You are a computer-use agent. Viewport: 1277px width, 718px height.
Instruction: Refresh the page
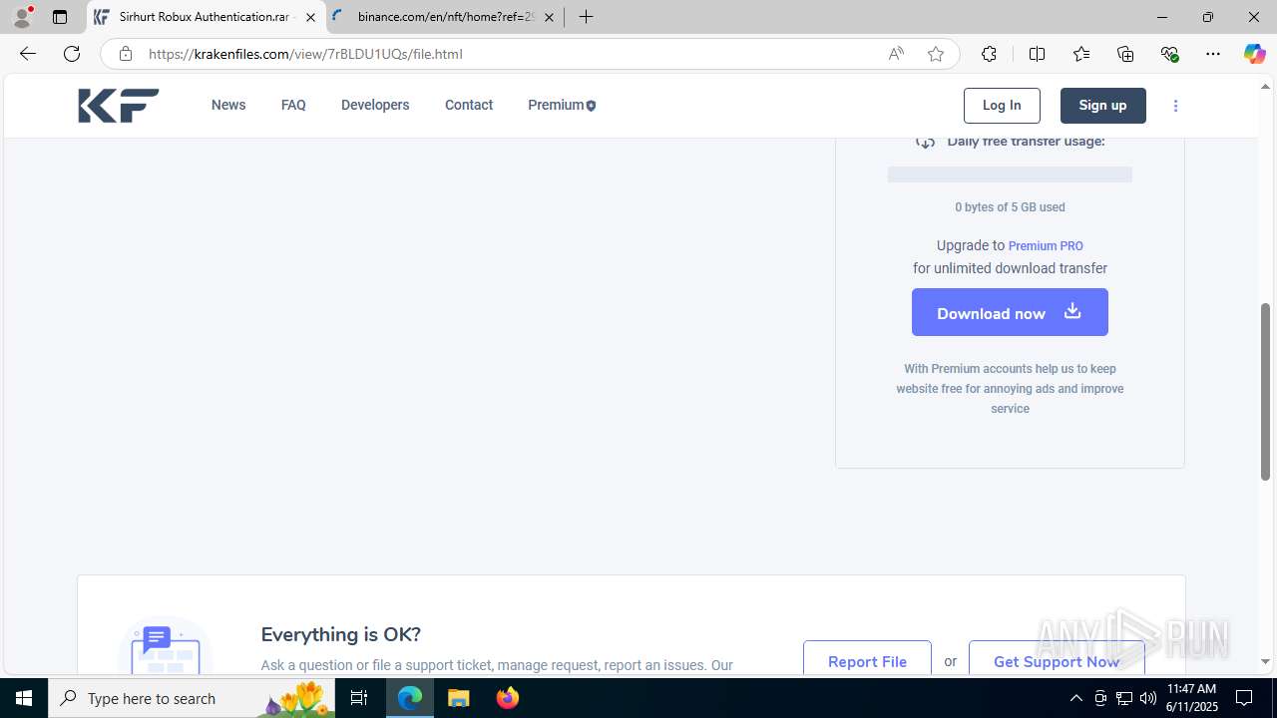(x=72, y=54)
